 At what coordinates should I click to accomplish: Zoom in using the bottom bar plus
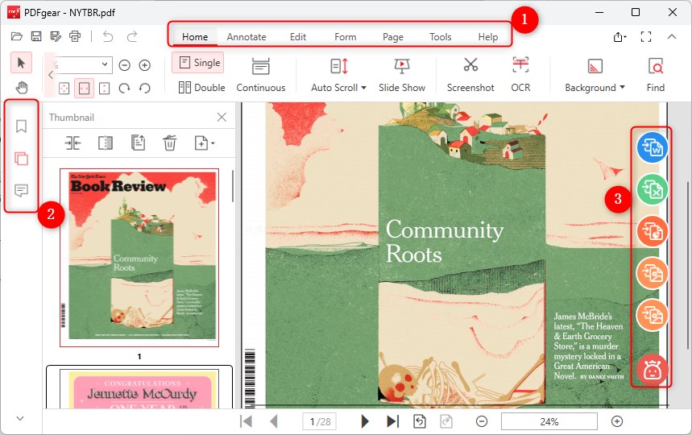(x=617, y=422)
